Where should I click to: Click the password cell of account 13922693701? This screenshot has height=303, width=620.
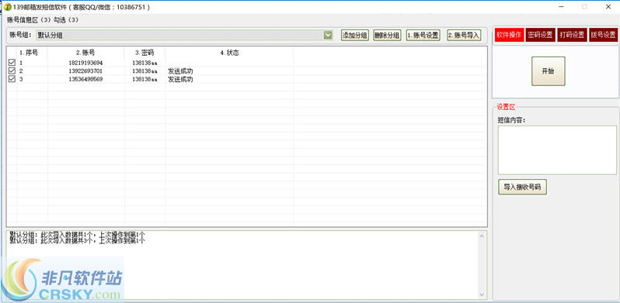(145, 71)
